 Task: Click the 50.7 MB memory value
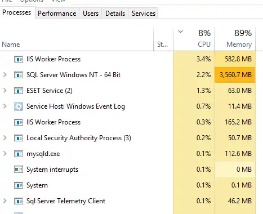(x=240, y=138)
